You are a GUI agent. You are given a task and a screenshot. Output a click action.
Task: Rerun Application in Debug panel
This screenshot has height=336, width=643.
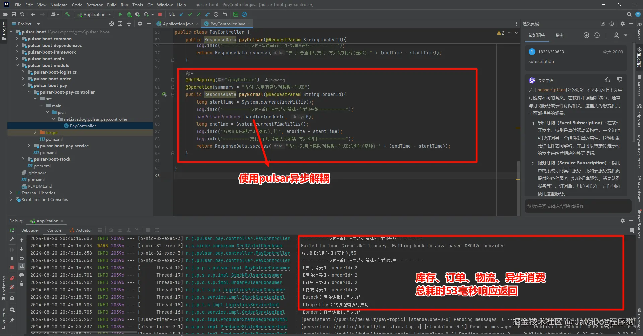click(12, 230)
